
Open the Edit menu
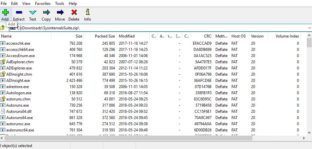(14, 4)
